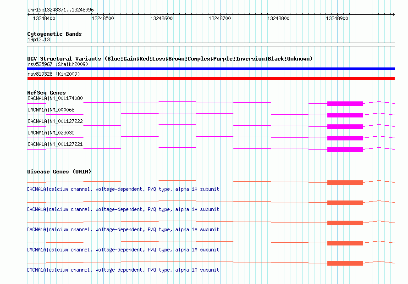408x284 pixels.
Task: Click the CACNA1A|NM_000068 transcript label
Action: click(51, 110)
